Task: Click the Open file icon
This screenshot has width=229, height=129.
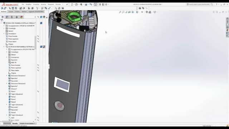Action: pyautogui.click(x=77, y=4)
